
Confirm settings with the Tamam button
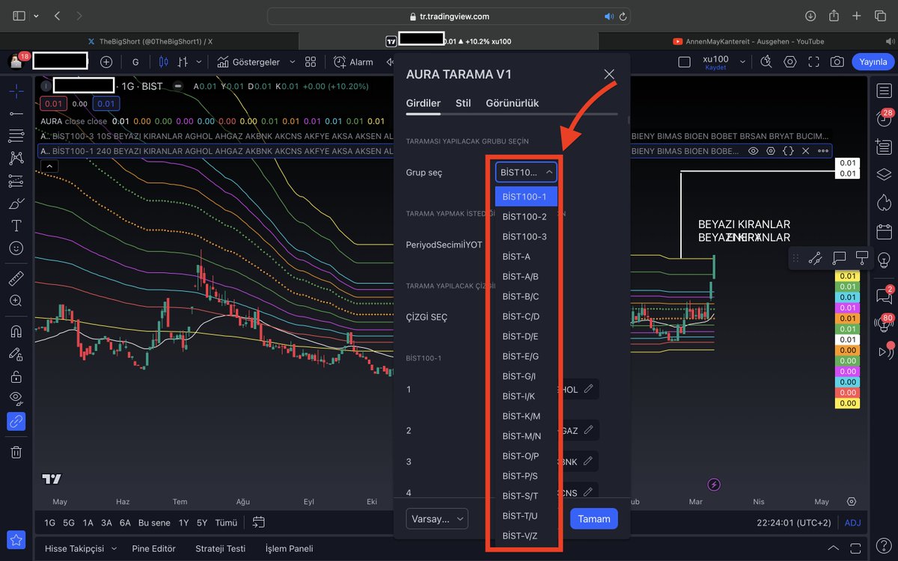pyautogui.click(x=593, y=518)
